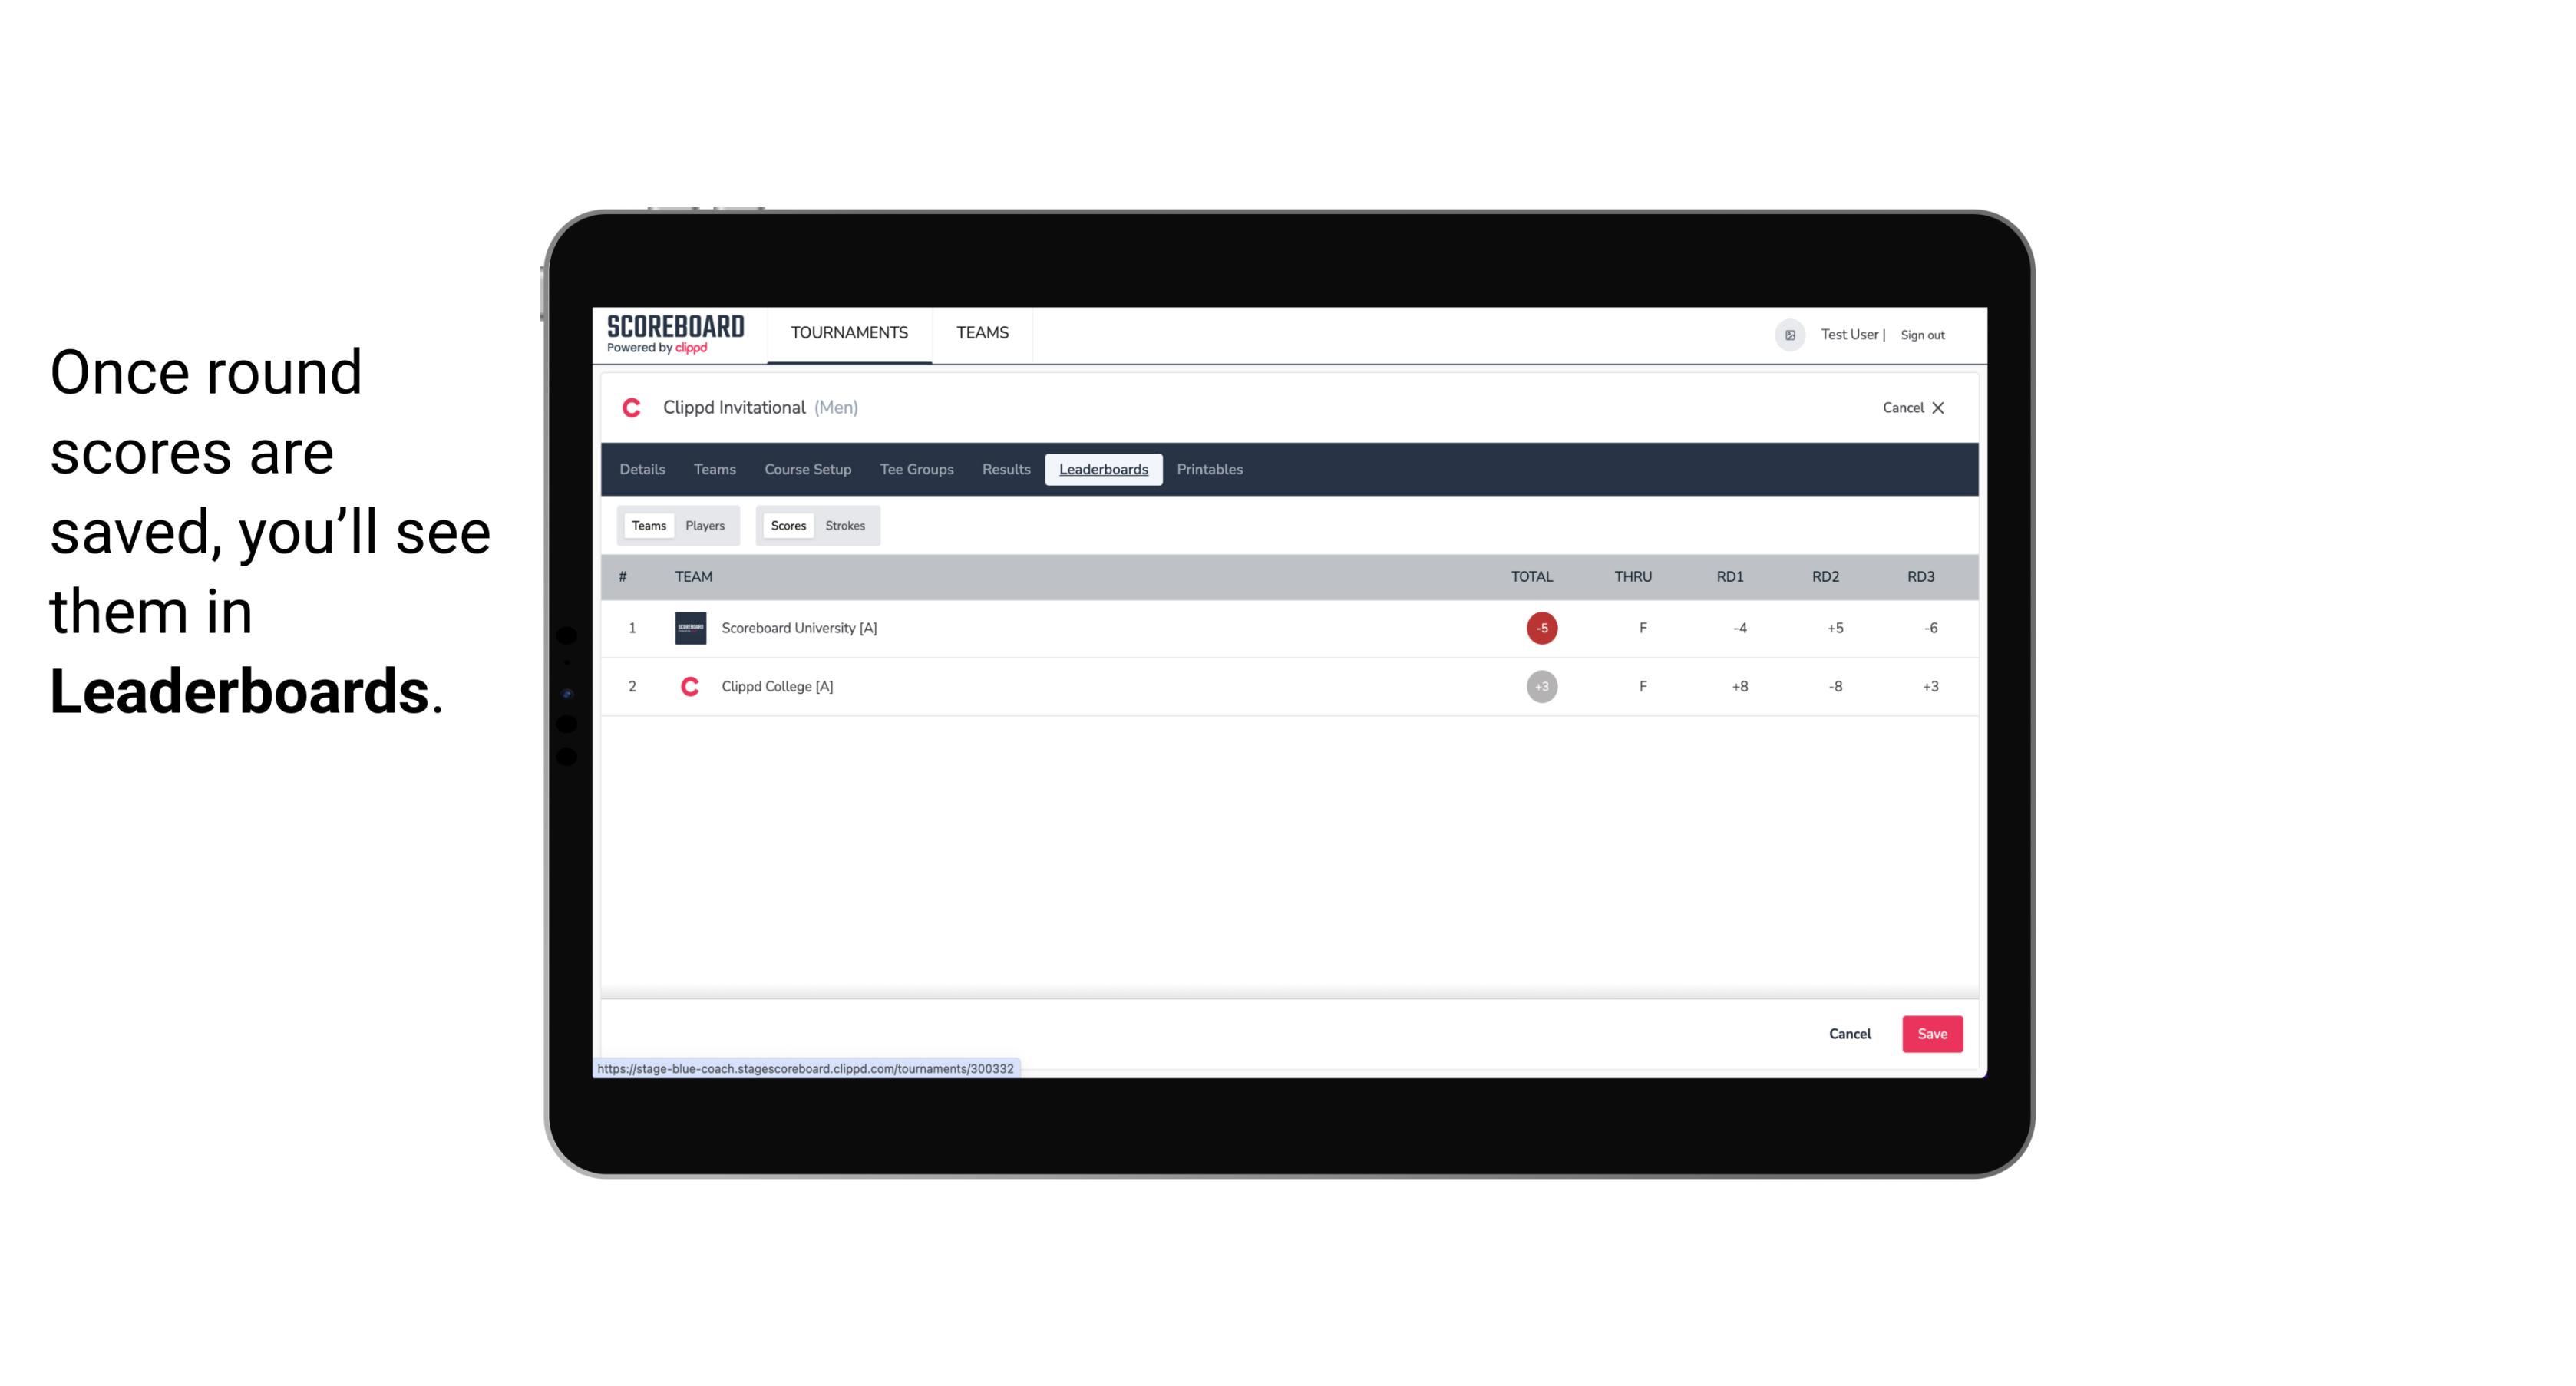Click the Scores filter button
The width and height of the screenshot is (2576, 1386).
click(x=787, y=526)
